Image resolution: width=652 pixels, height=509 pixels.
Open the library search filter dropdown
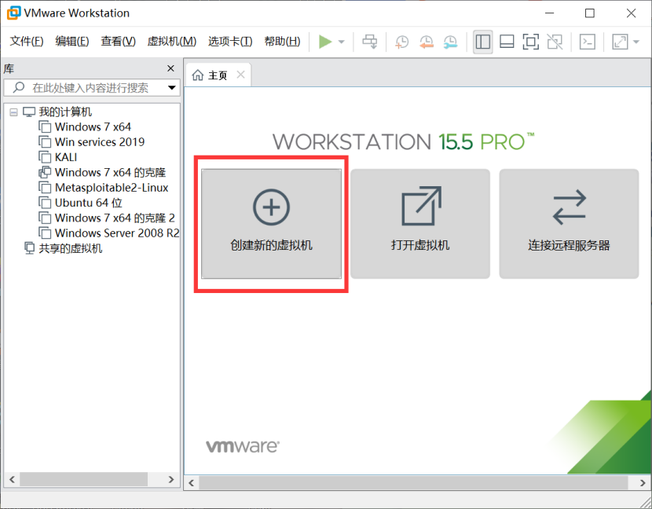click(171, 88)
